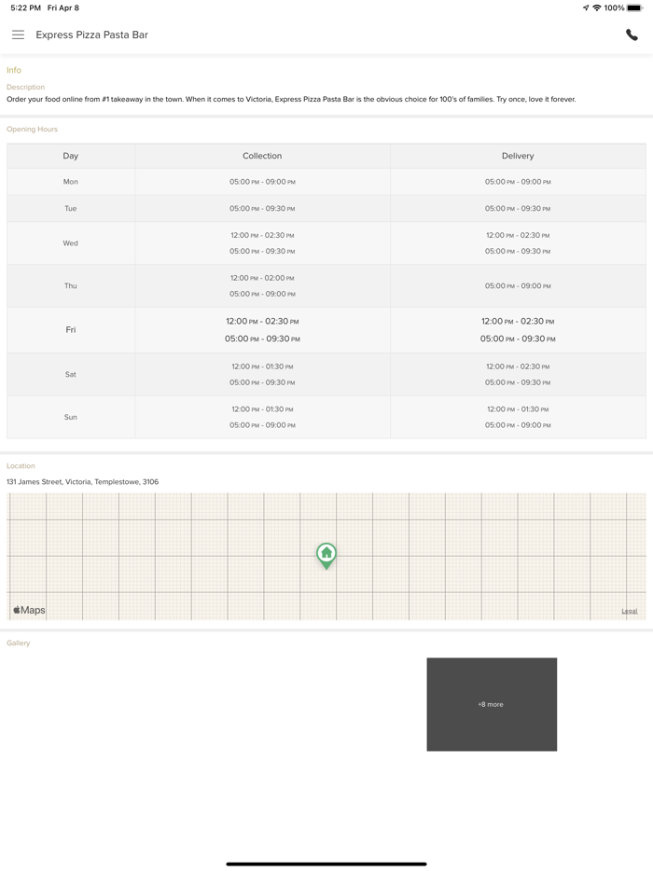Click Thursday's Collection 12:00 PM - 02:00 PM
Screen dimensions: 653x871
pos(262,278)
